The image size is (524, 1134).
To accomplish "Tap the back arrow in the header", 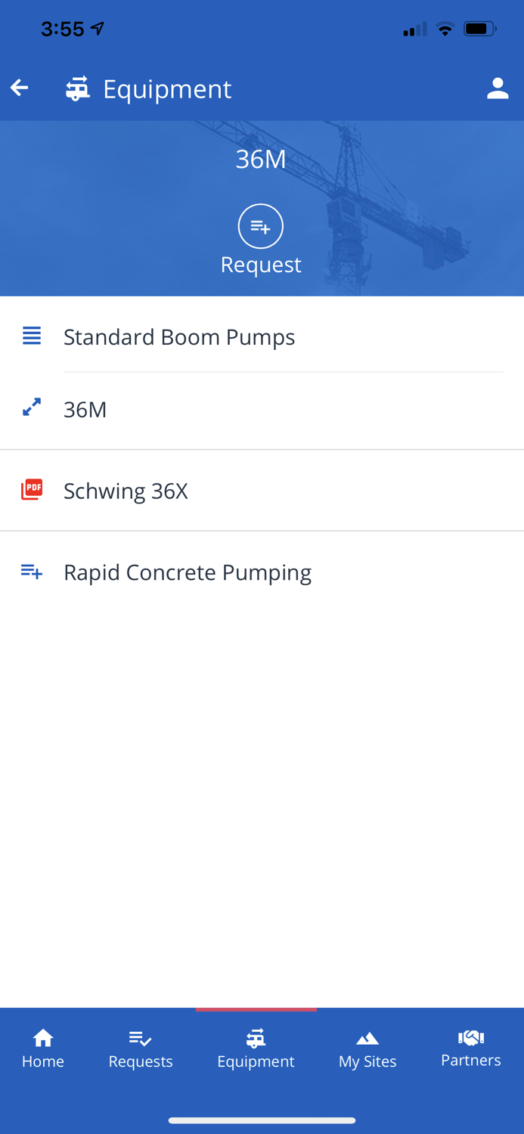I will click(x=19, y=87).
